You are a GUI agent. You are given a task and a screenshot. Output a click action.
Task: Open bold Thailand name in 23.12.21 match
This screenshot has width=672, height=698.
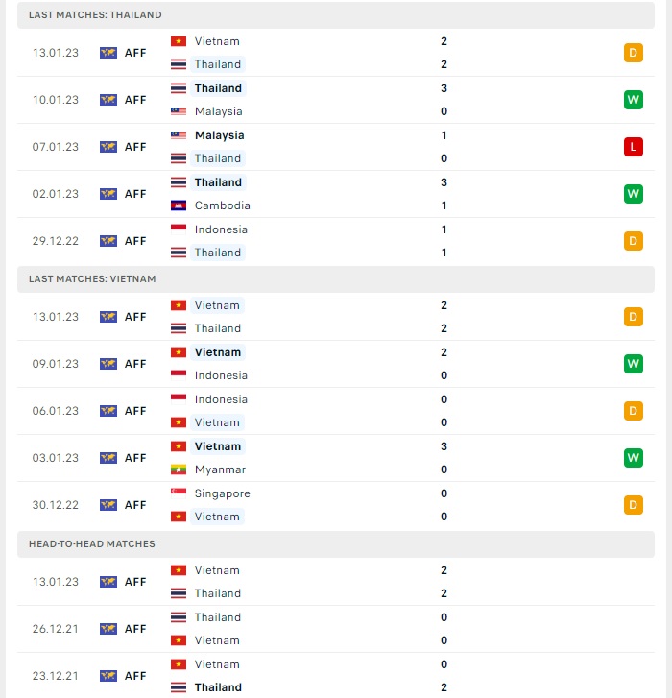point(218,687)
